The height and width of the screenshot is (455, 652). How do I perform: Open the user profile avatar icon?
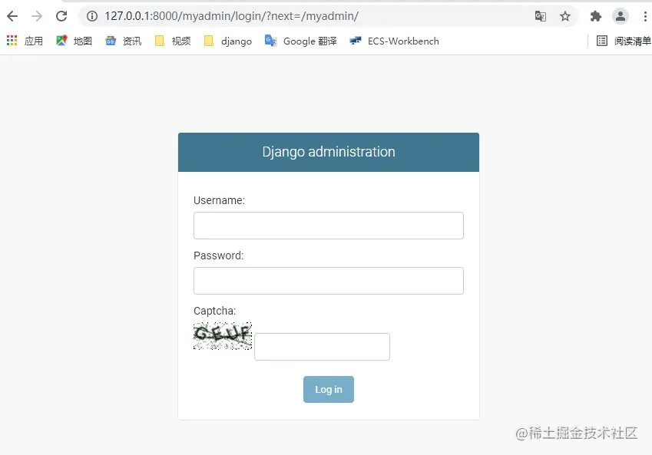(x=620, y=16)
